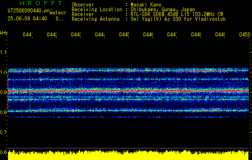
Task: Click the 1.1 frequency axis label
Action: pyautogui.click(x=3, y=52)
